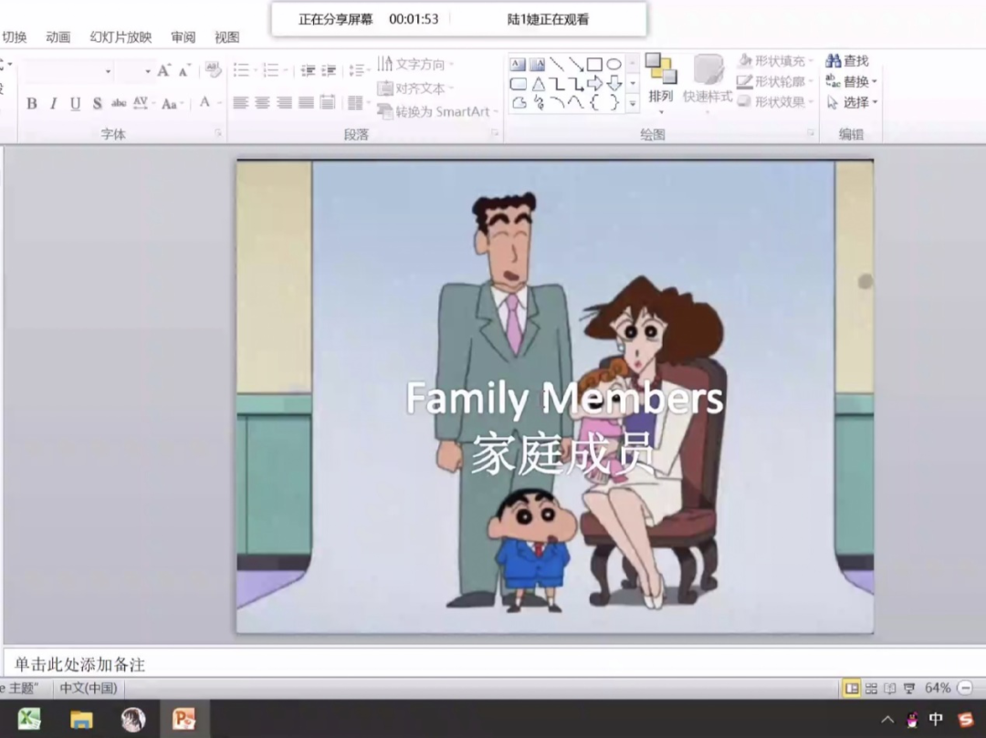Click the 对齐文本 button
Image resolution: width=986 pixels, height=738 pixels.
click(415, 88)
